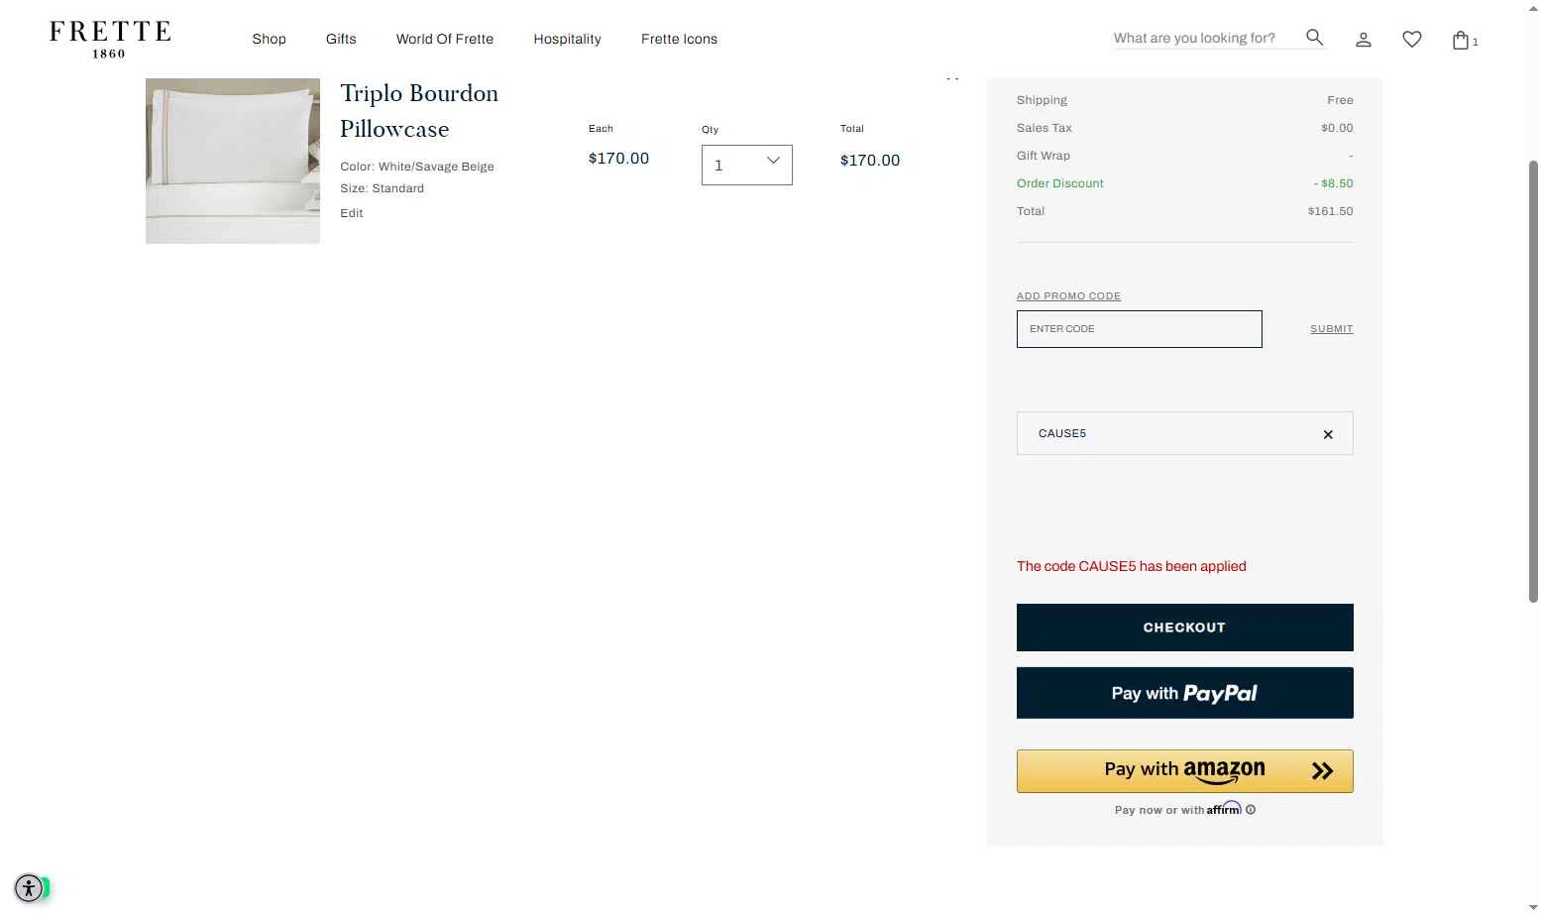The image size is (1541, 917).
Task: Click 'The code CAUSE5 has been applied' message
Action: pyautogui.click(x=1132, y=566)
